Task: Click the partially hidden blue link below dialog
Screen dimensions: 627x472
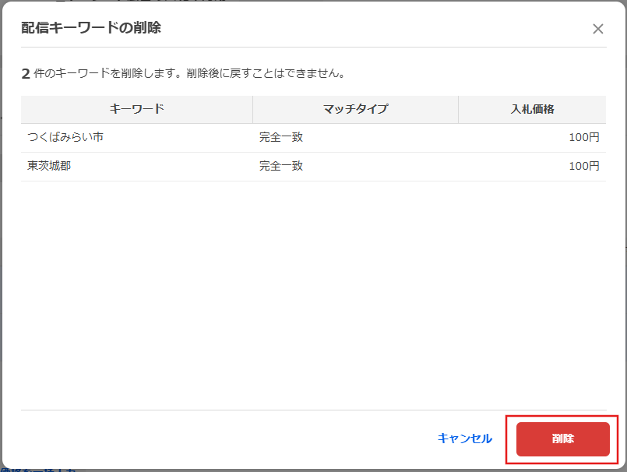Action: pyautogui.click(x=37, y=470)
